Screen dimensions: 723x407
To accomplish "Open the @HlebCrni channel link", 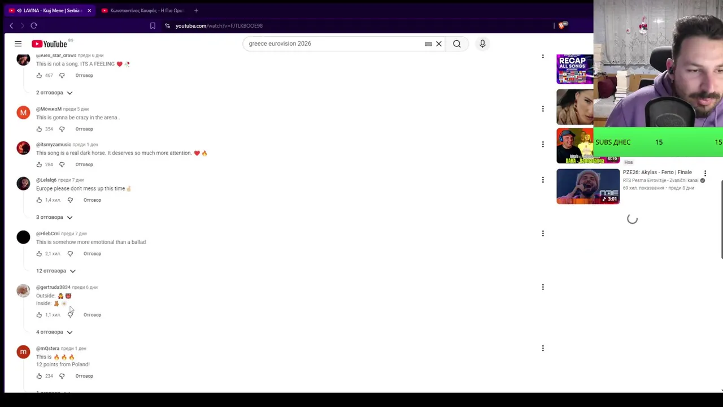I will point(48,233).
